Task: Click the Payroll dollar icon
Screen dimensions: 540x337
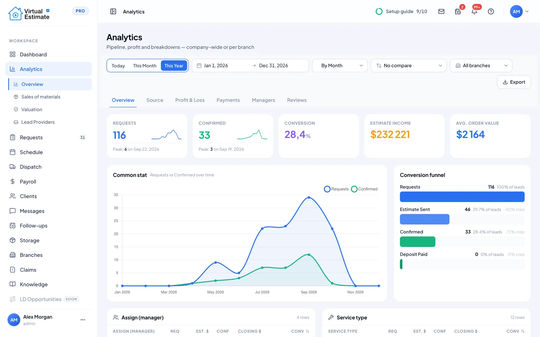Action: (12, 181)
